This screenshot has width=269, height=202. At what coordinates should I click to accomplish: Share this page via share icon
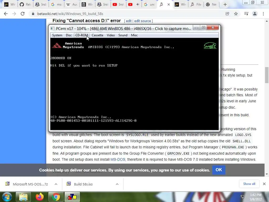click(227, 14)
